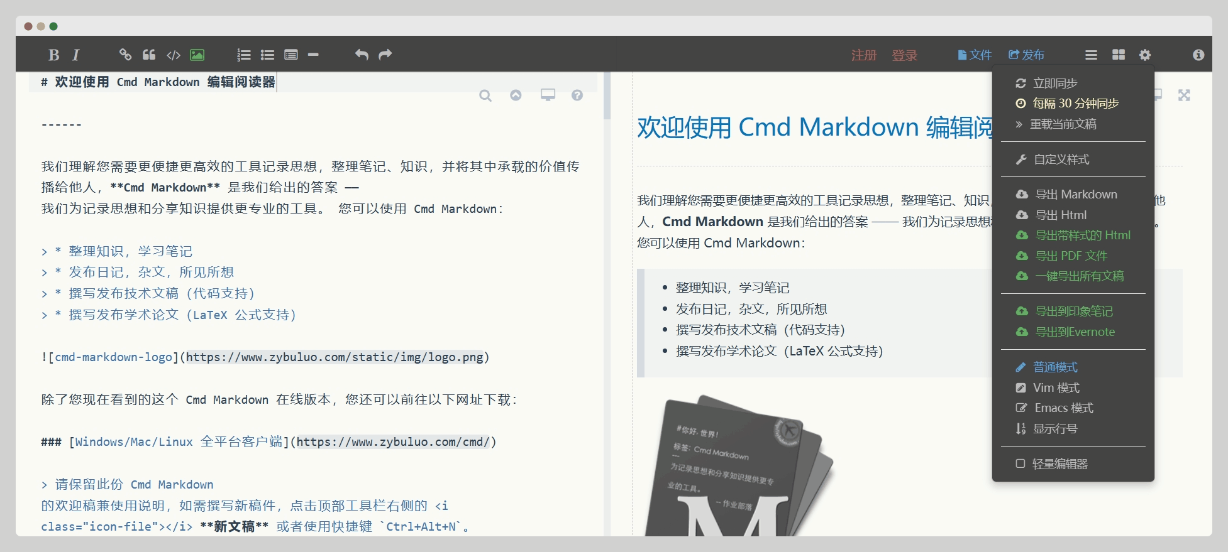The image size is (1228, 552).
Task: Choose 导出 PDF 文件 option
Action: click(x=1071, y=256)
